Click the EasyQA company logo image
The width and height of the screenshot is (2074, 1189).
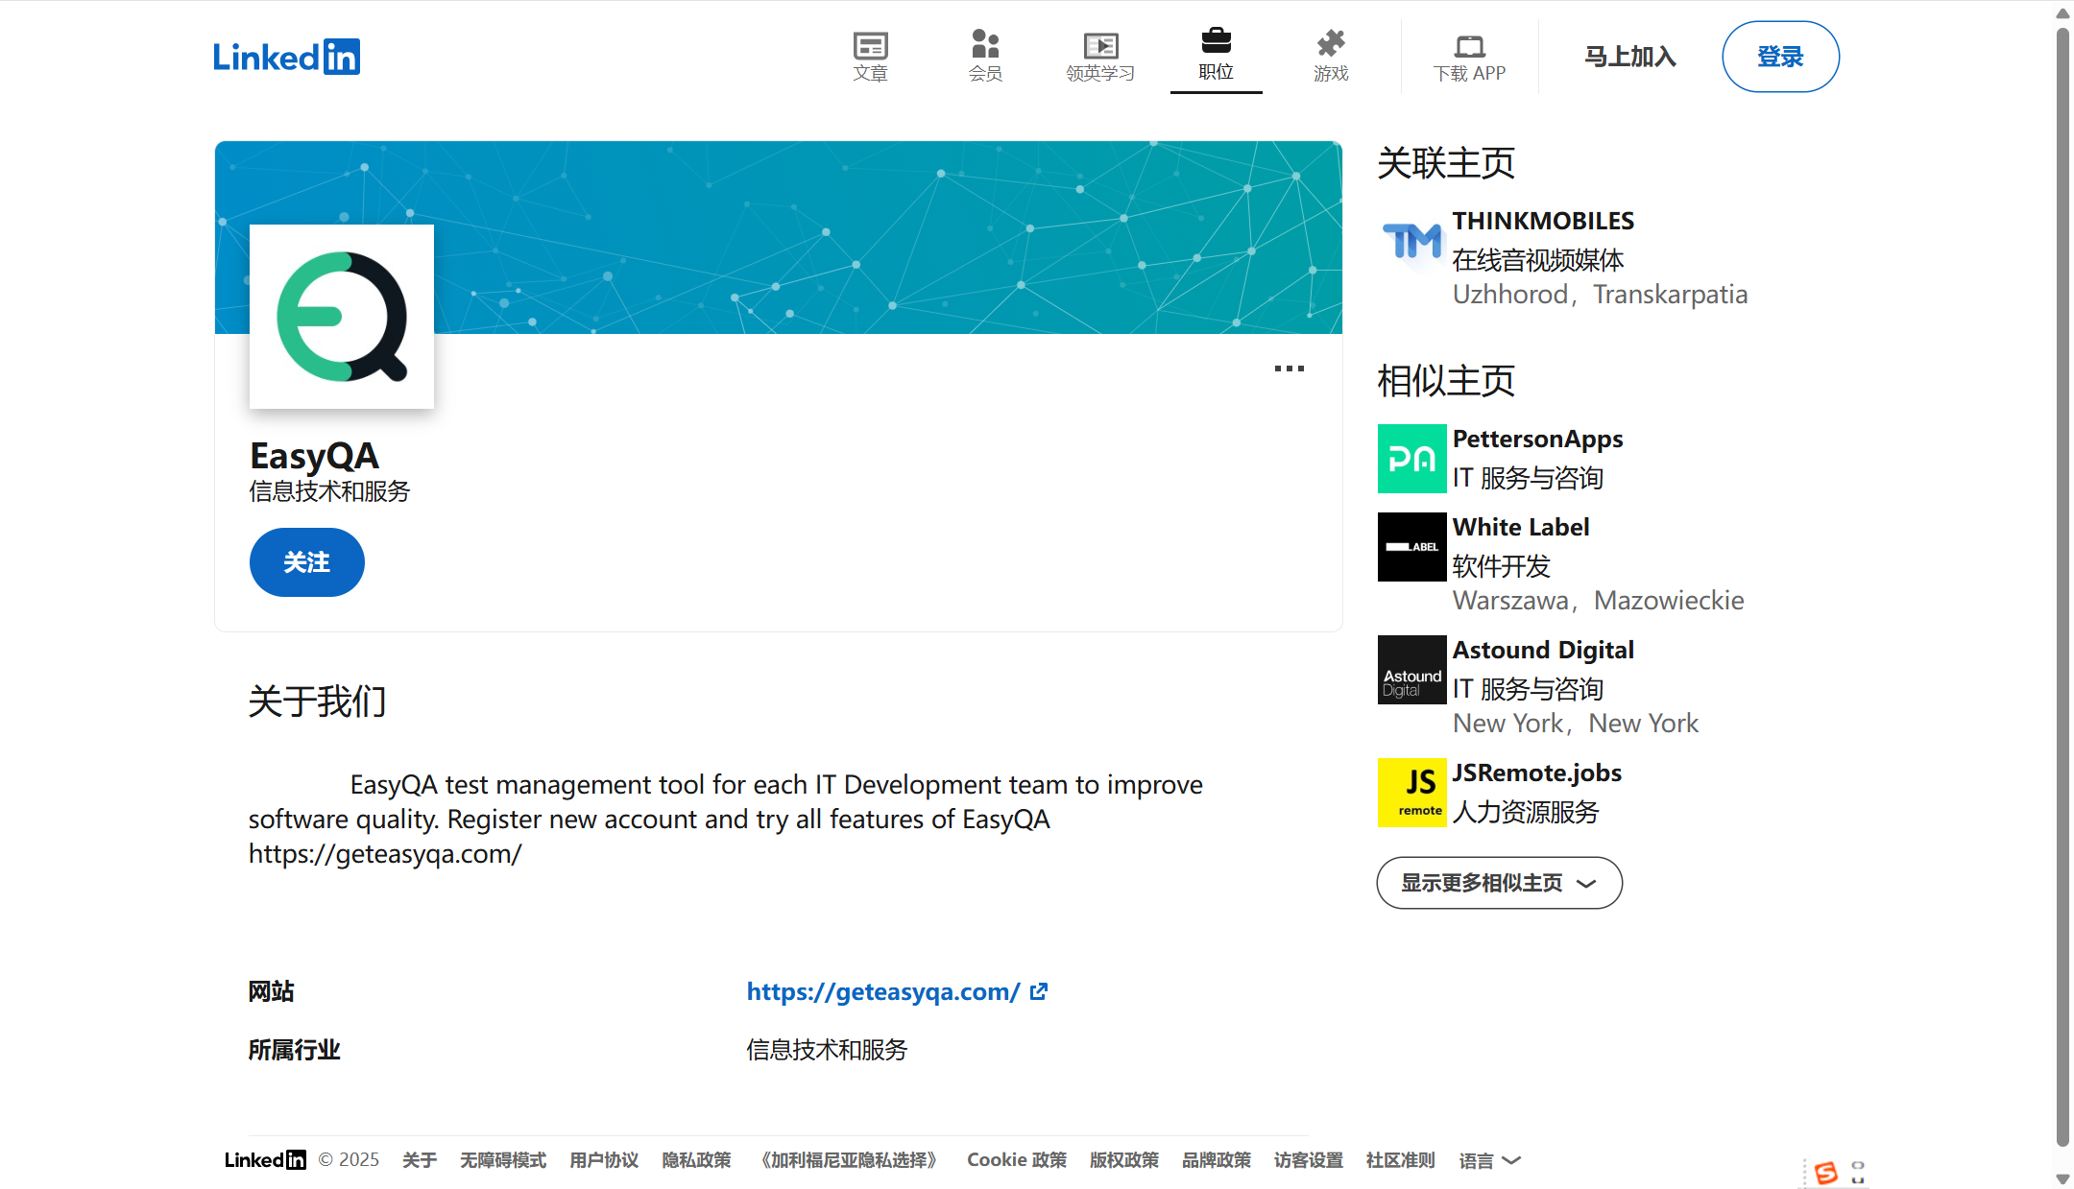pos(342,317)
